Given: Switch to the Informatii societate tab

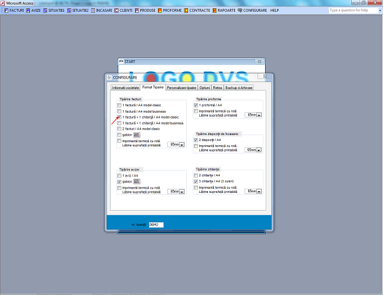Looking at the screenshot, I should coord(126,87).
